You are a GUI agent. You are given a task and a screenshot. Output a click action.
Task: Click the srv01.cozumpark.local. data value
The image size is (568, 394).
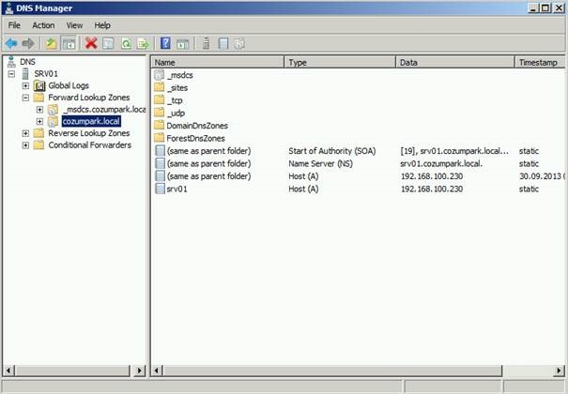coord(441,163)
